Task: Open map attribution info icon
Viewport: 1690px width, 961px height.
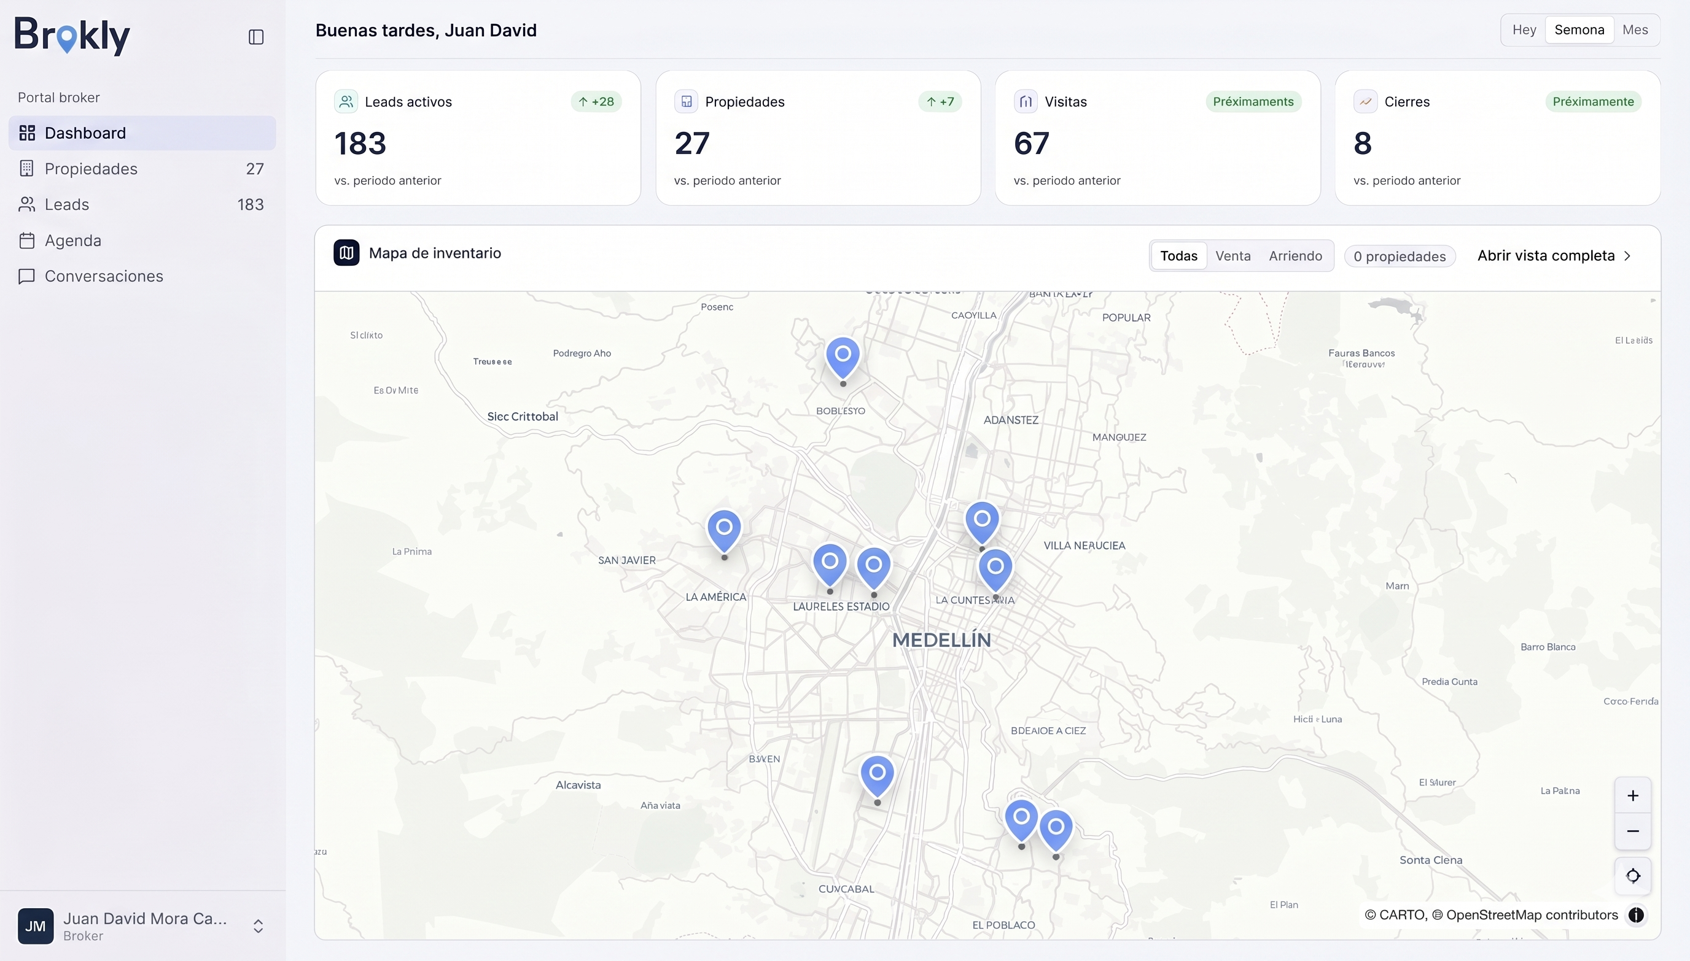Action: click(1636, 915)
